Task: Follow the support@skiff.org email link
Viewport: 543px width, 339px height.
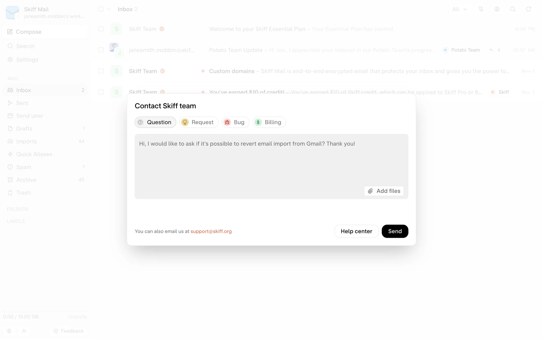Action: (x=211, y=231)
